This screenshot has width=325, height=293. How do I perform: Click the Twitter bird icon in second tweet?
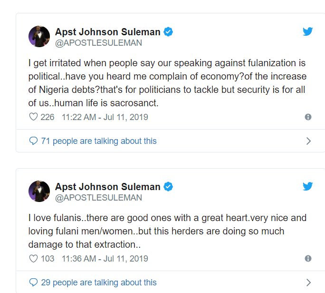coord(308,186)
